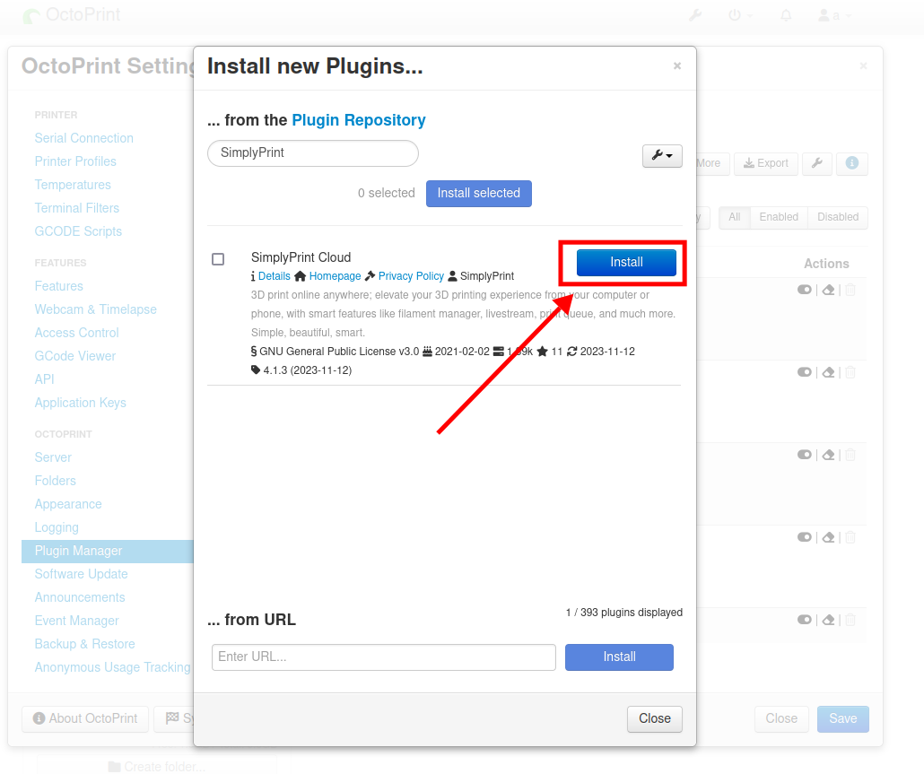Expand the repository wrench options dropdown
The height and width of the screenshot is (774, 924).
(x=662, y=155)
